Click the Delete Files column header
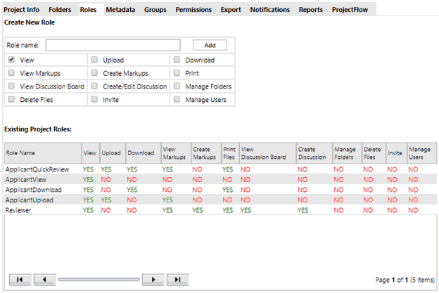439x293 pixels. tap(374, 153)
